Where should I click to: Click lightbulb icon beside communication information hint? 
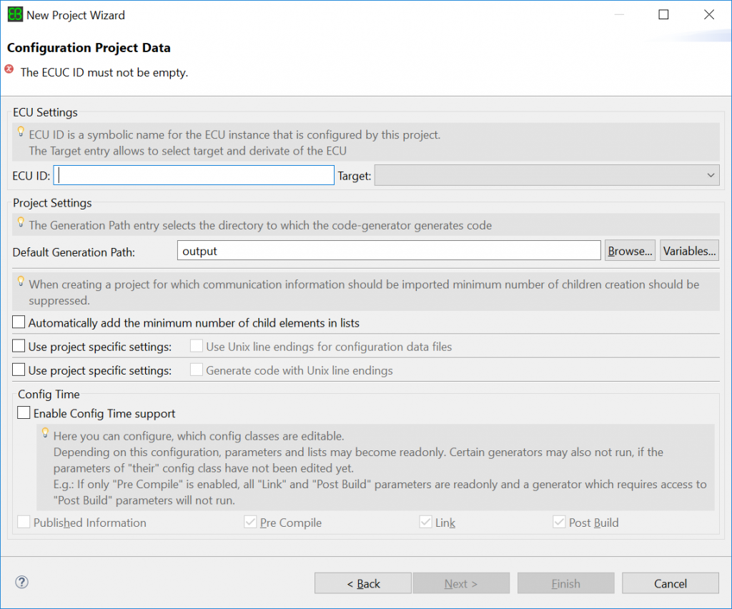pyautogui.click(x=21, y=281)
